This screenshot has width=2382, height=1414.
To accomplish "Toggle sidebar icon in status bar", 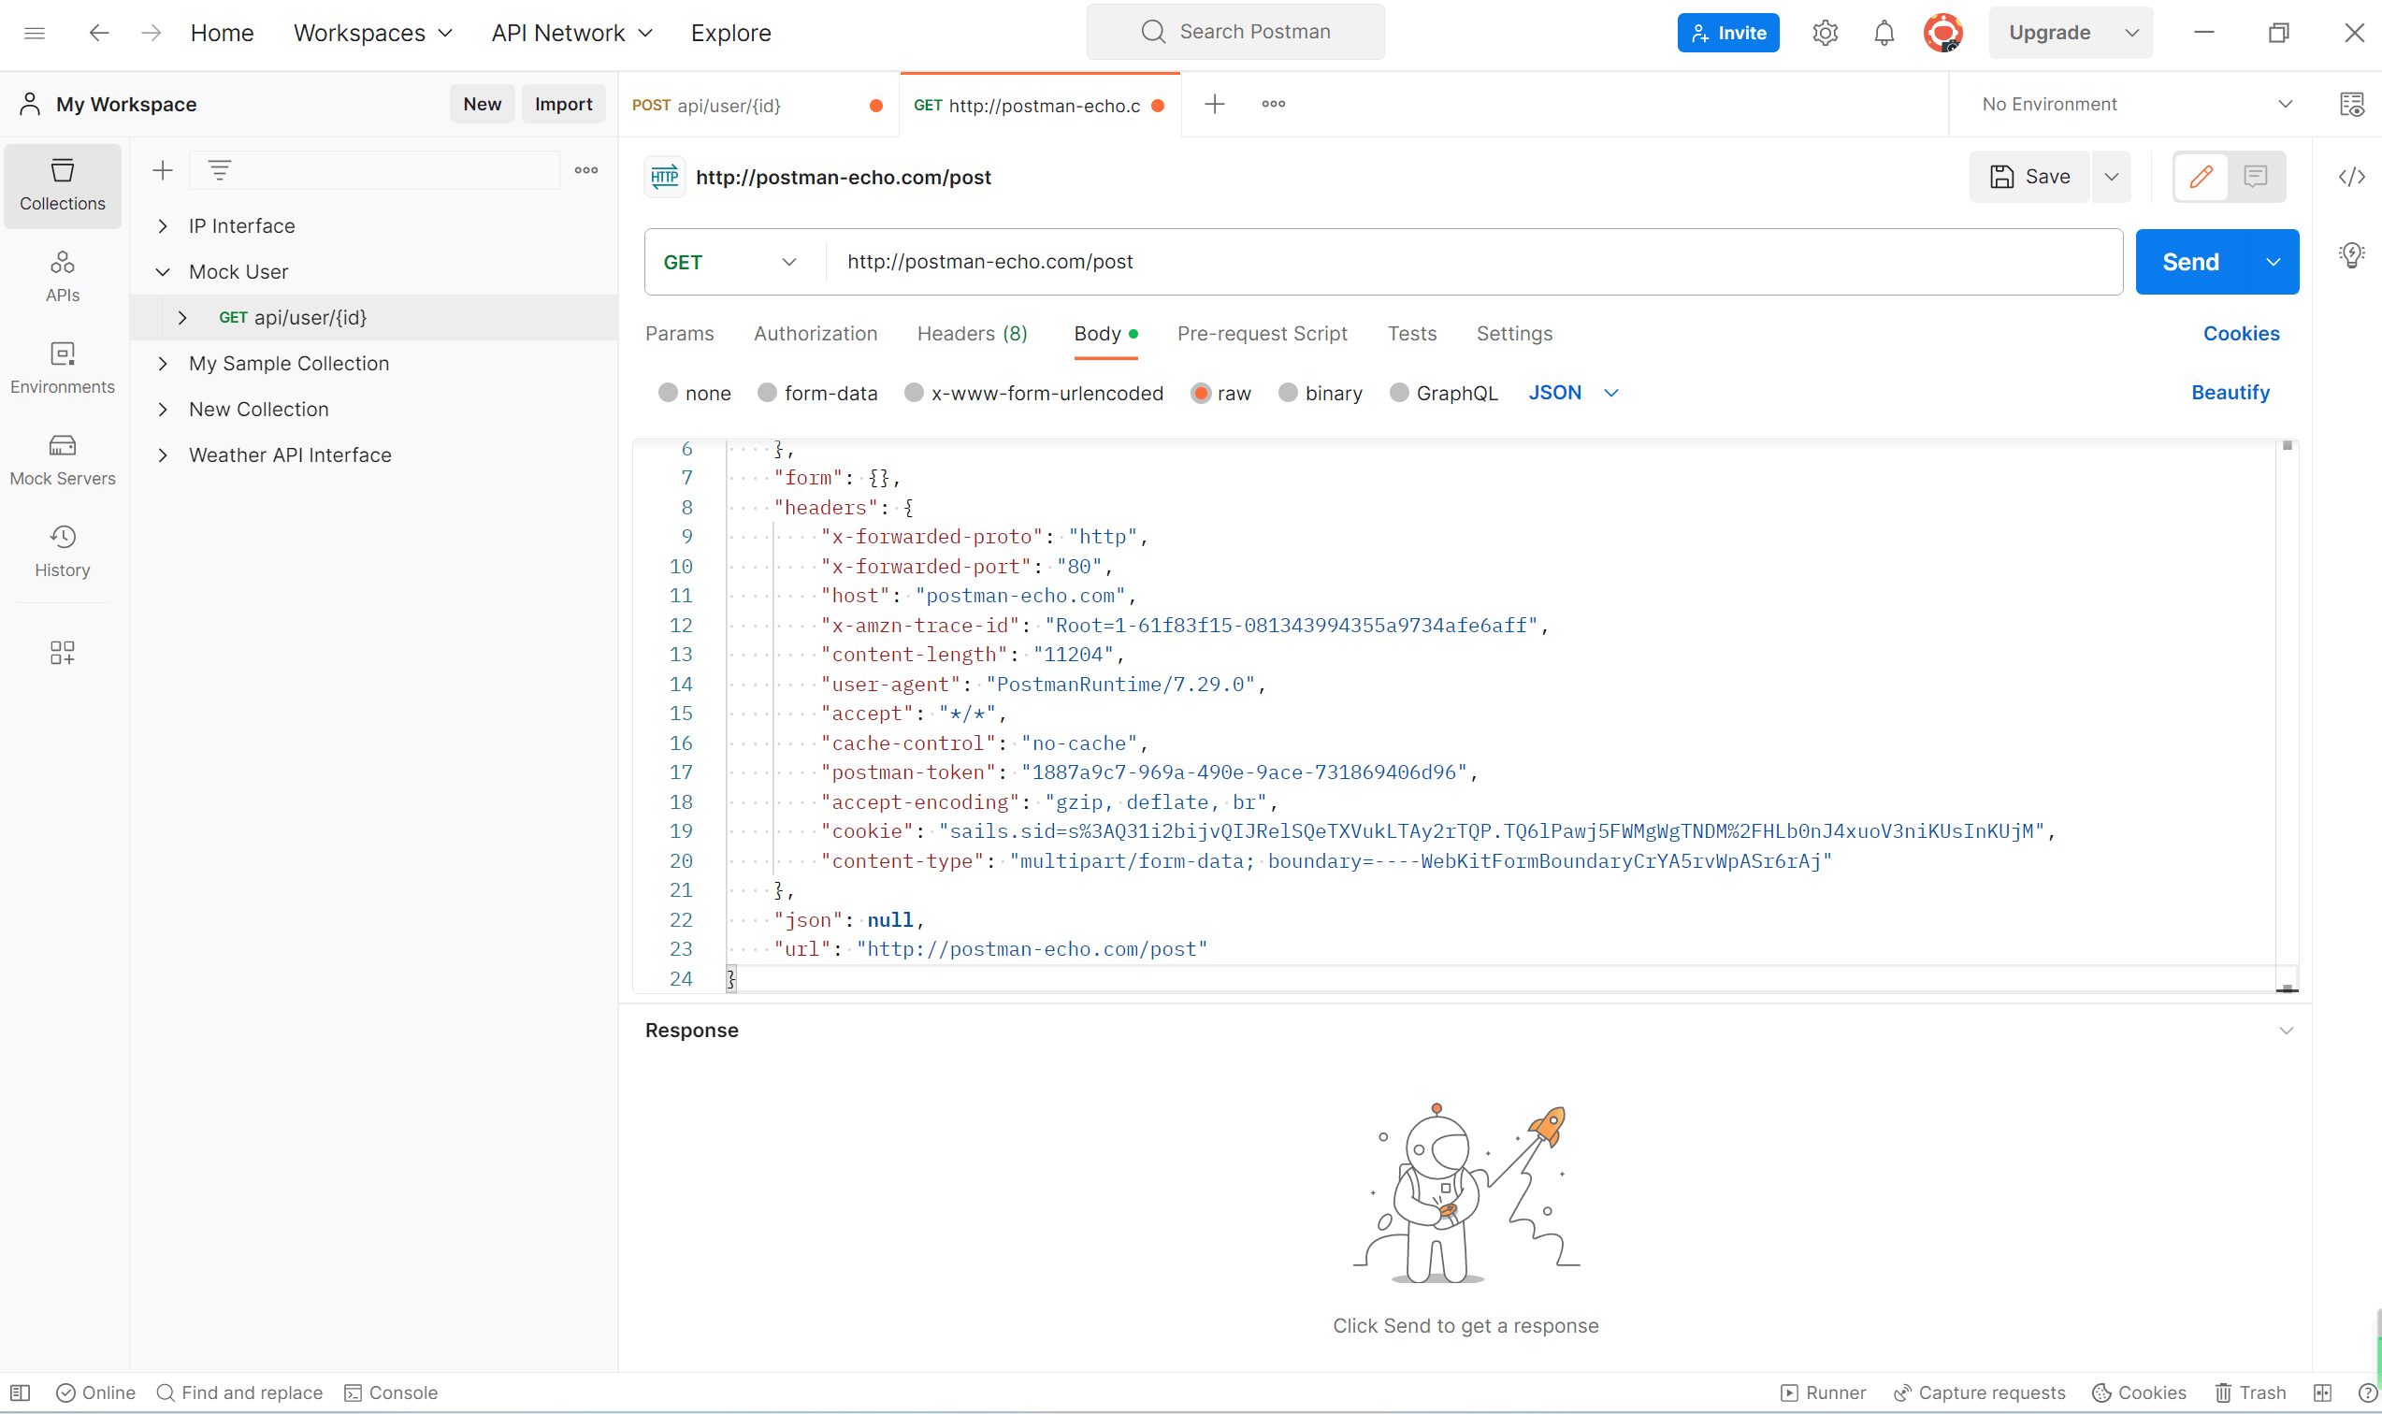I will [20, 1392].
